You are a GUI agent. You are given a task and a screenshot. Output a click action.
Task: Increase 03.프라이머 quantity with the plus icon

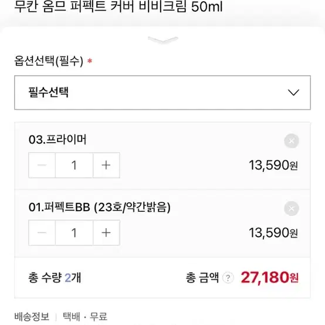pos(106,165)
